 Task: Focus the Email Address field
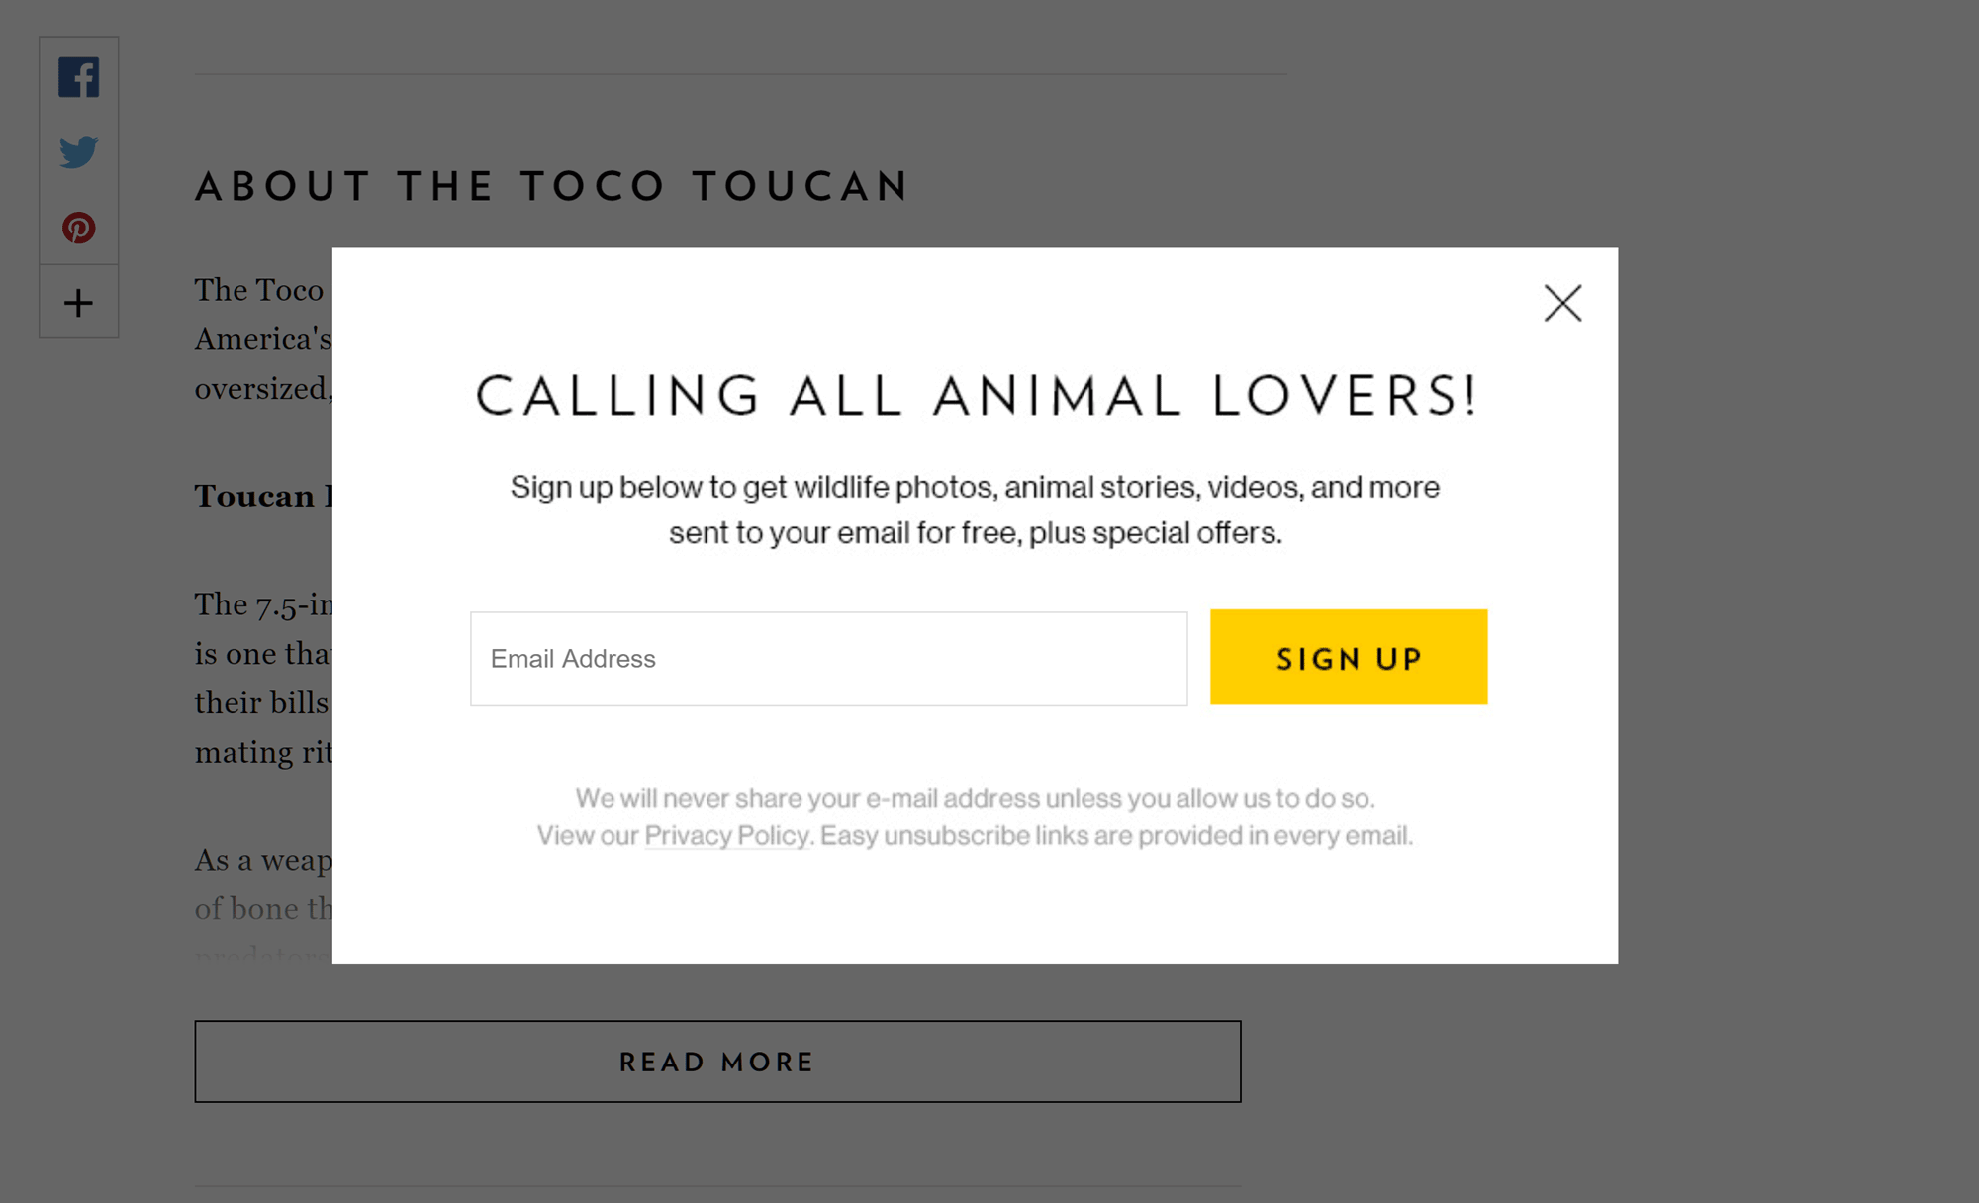828,659
